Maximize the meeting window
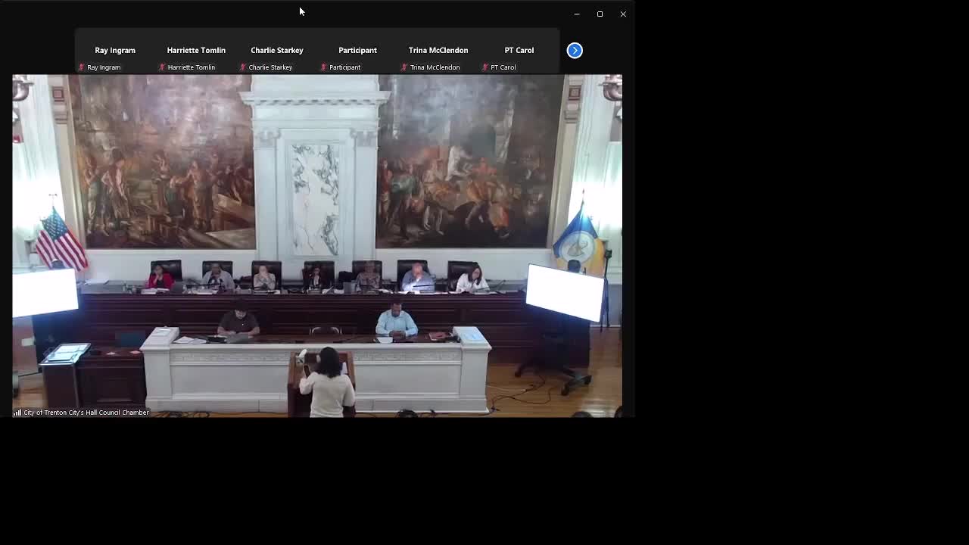Viewport: 969px width, 545px height. click(x=600, y=14)
